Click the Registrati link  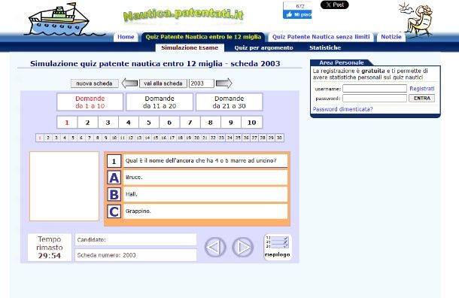click(x=422, y=88)
